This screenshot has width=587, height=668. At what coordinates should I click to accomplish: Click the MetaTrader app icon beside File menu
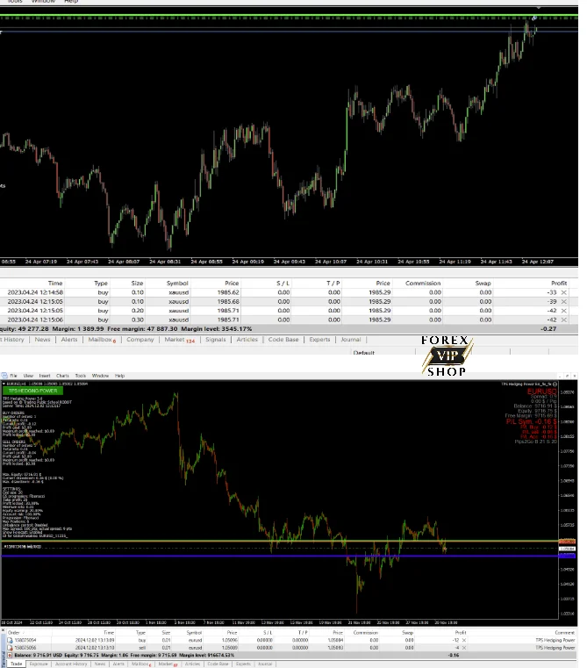[4, 376]
